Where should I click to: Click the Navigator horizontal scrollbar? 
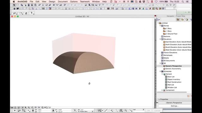[172, 92]
